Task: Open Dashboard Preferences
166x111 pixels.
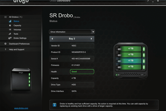Action: tap(19, 44)
